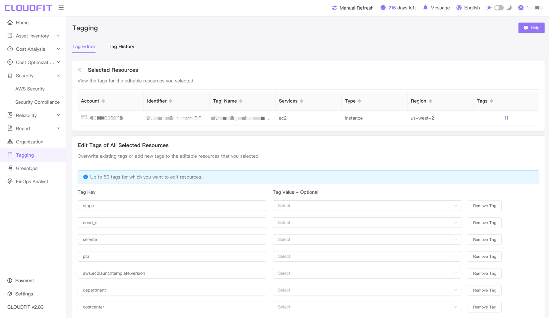The height and width of the screenshot is (318, 549).
Task: Click the info icon in tag banner
Action: coord(86,177)
